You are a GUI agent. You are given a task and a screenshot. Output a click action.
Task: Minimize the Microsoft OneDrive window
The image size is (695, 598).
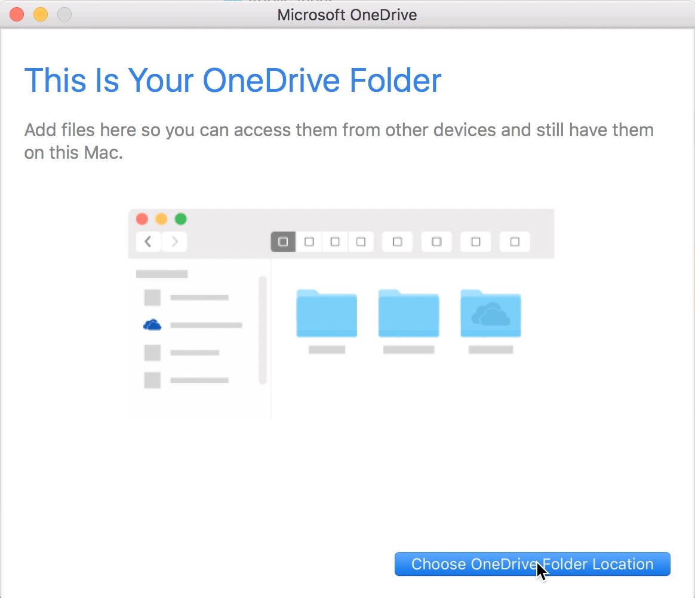click(41, 14)
